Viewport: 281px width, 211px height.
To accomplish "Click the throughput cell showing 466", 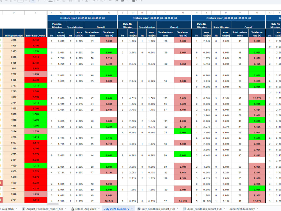I will [x=13, y=68].
